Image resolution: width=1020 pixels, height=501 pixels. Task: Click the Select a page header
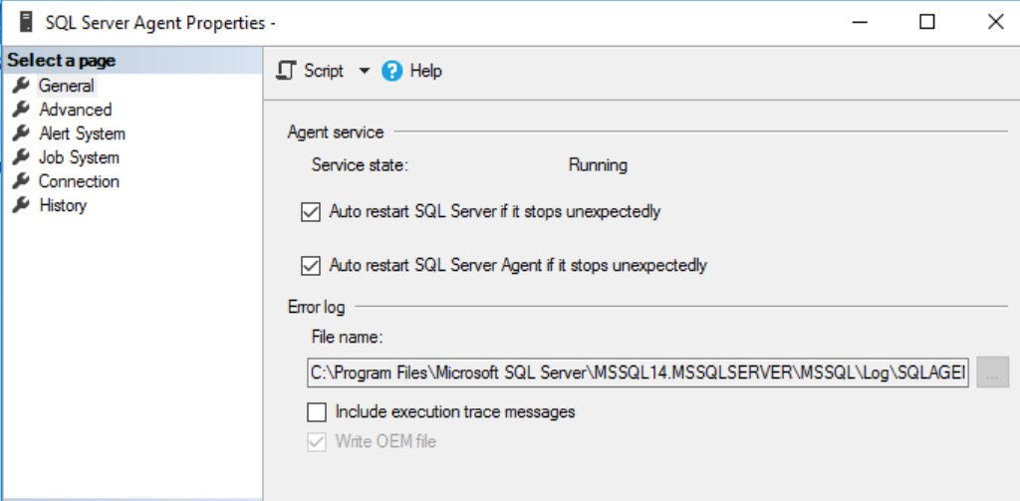click(61, 61)
